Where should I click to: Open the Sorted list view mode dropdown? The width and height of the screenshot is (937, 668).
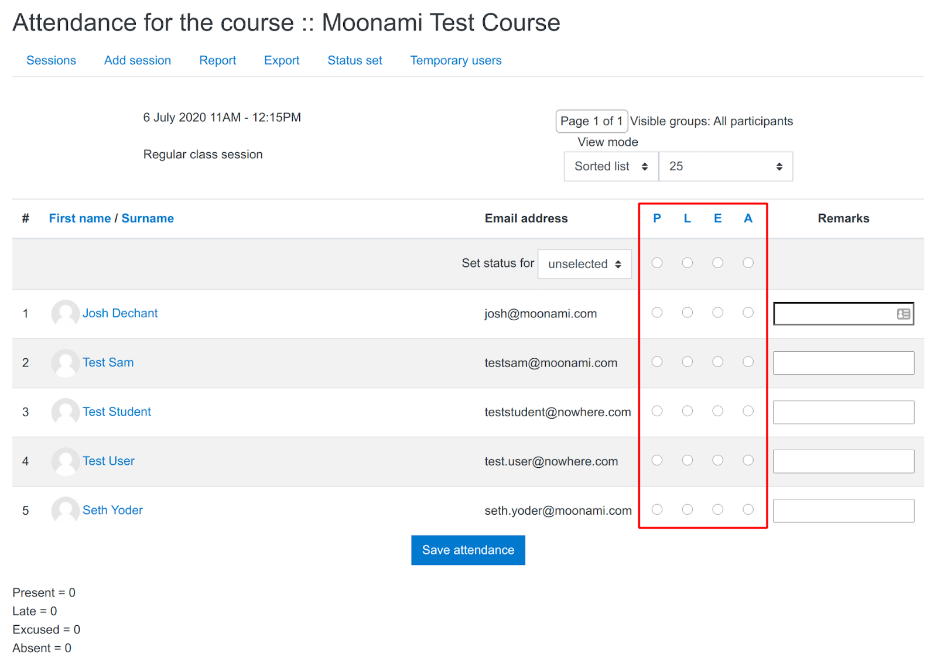610,166
